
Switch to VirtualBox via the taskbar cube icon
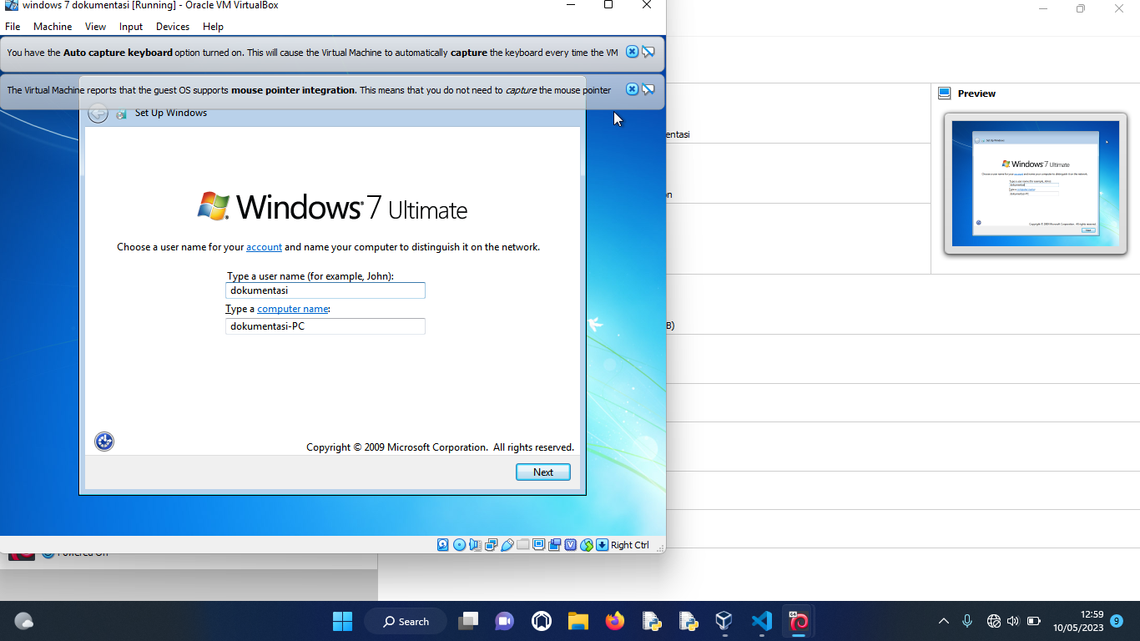[x=724, y=621]
